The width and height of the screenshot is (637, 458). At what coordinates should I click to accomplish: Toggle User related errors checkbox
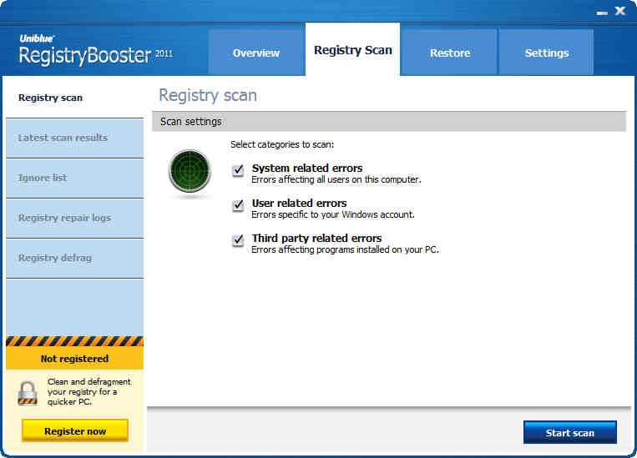[238, 205]
